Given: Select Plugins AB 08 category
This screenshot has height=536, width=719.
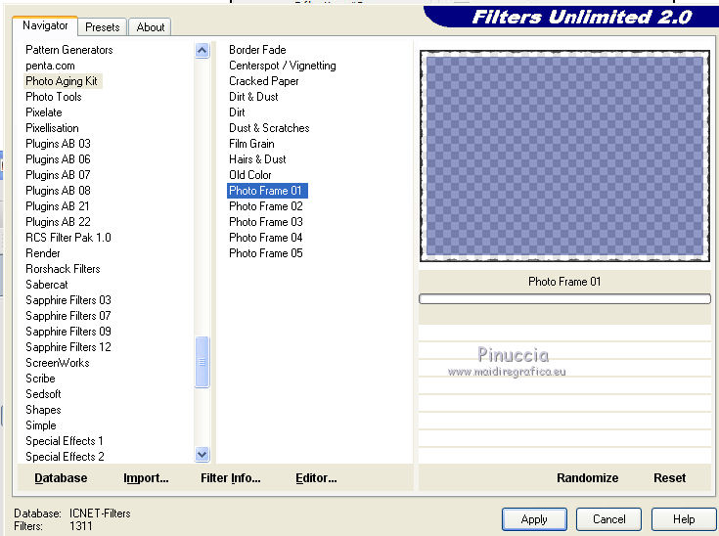Looking at the screenshot, I should point(58,191).
